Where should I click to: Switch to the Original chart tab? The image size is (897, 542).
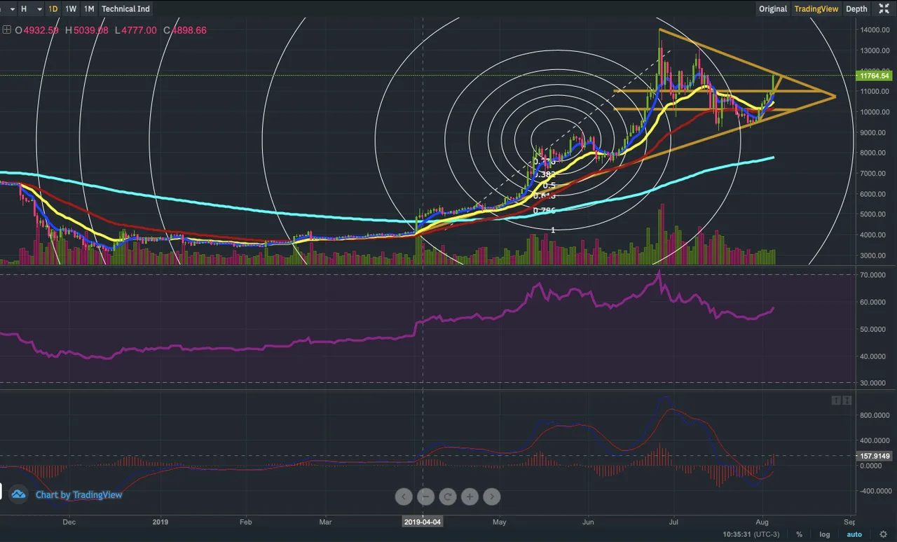pos(773,9)
